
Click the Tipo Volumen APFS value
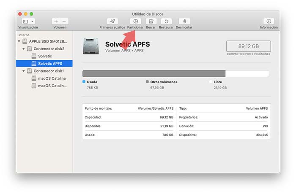click(x=257, y=108)
